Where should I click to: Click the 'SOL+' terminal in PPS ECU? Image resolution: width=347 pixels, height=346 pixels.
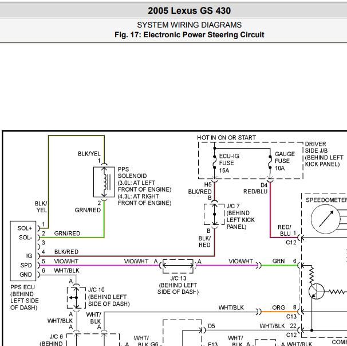(x=25, y=228)
